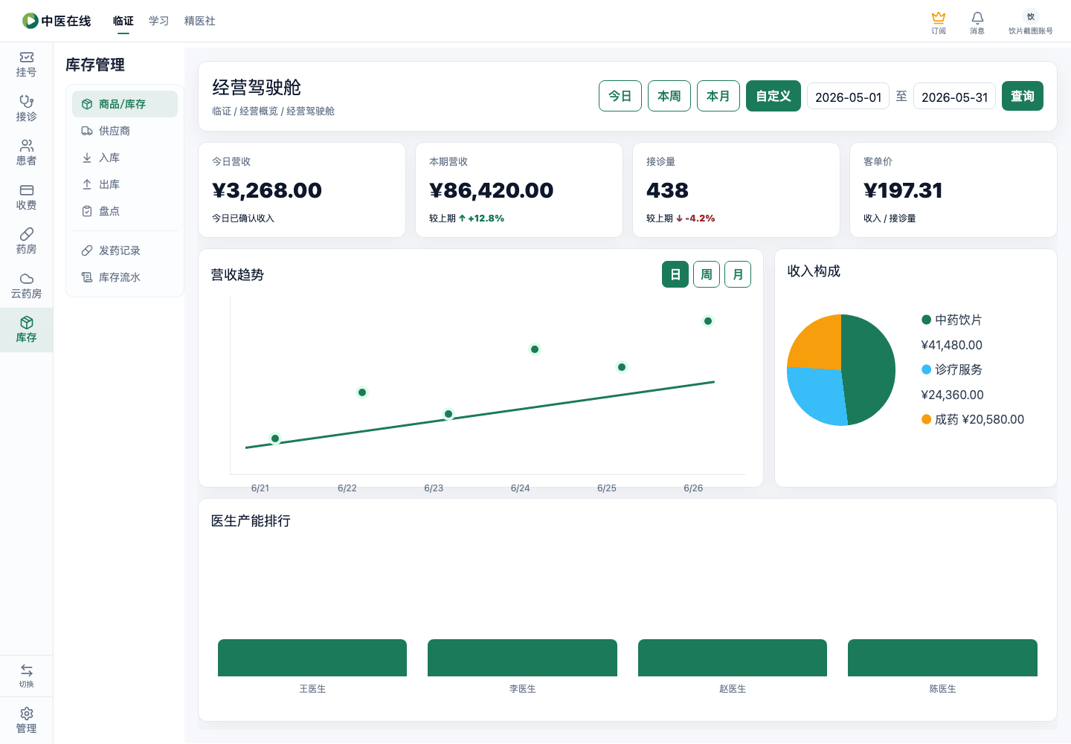
Task: Click the 切换 switch arrows icon
Action: (x=27, y=670)
